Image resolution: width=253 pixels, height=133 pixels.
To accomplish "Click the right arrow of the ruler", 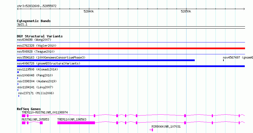I will click(244, 9).
